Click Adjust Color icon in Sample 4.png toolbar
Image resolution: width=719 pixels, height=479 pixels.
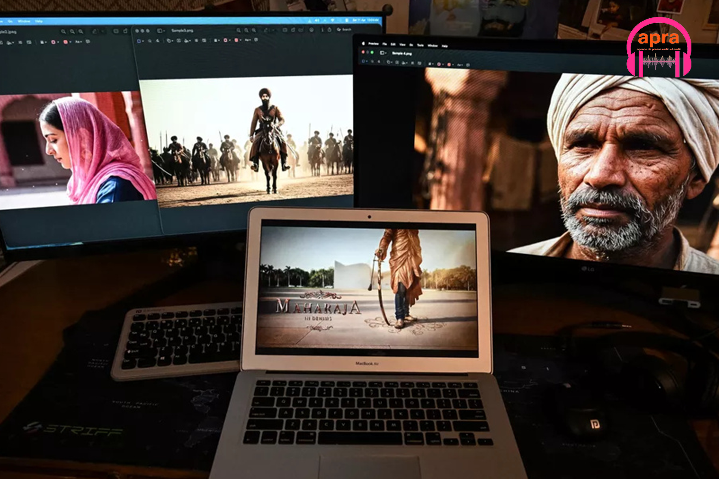[x=420, y=63]
